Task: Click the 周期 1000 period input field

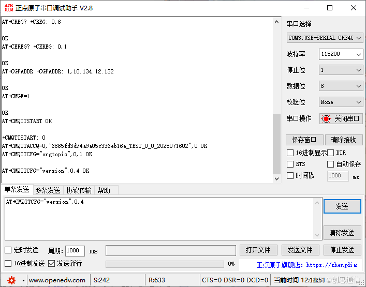Action: (x=75, y=251)
